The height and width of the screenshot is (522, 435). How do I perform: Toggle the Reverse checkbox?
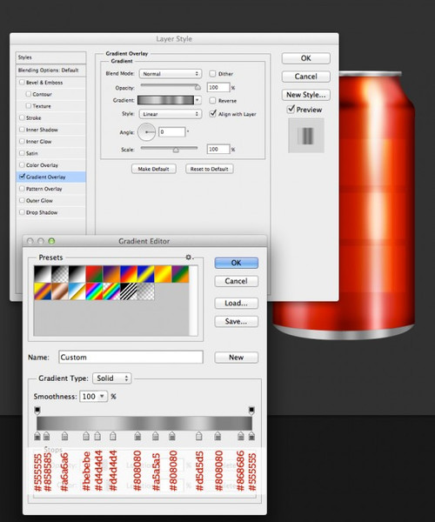tap(212, 100)
